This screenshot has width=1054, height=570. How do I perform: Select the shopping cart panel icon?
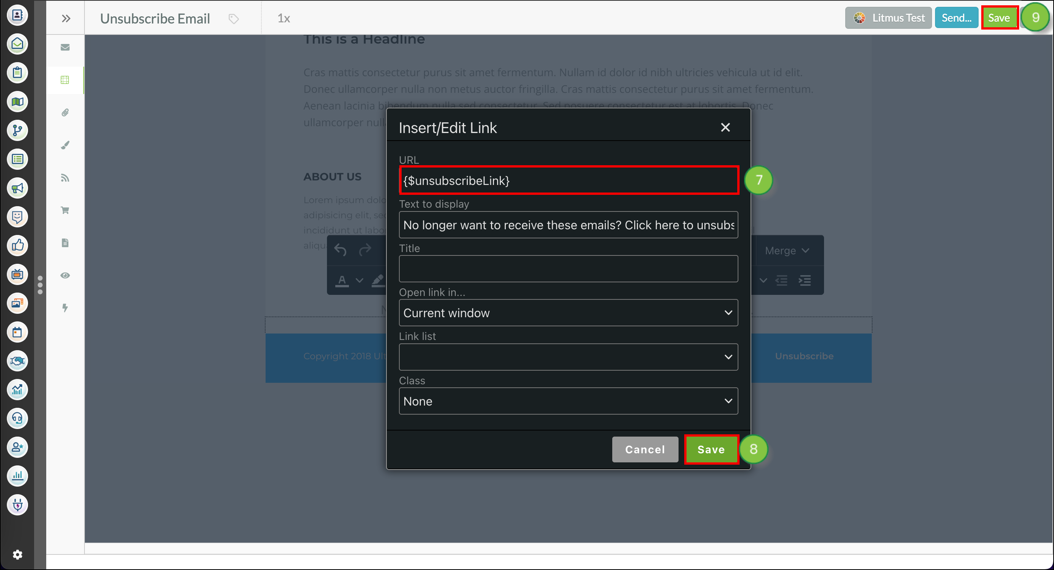[x=65, y=210]
